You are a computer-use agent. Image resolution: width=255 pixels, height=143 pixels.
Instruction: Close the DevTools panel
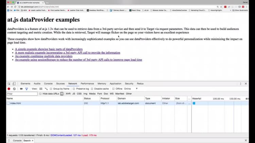tap(246, 84)
